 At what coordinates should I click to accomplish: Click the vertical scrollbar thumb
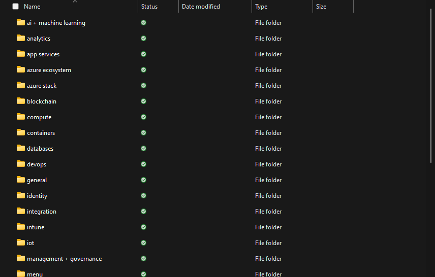click(431, 86)
